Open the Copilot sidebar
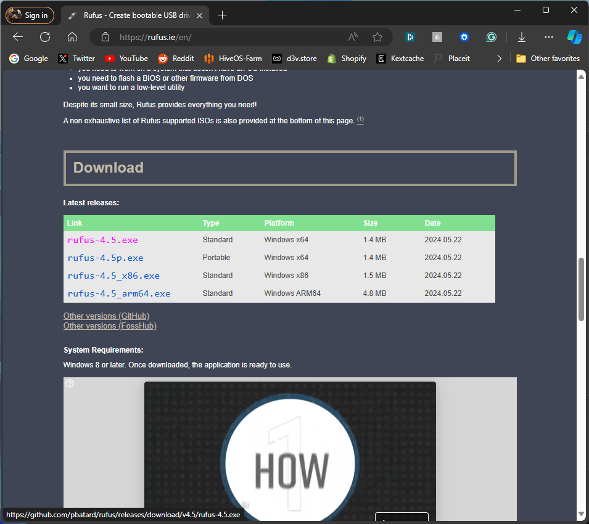589x524 pixels. [575, 37]
